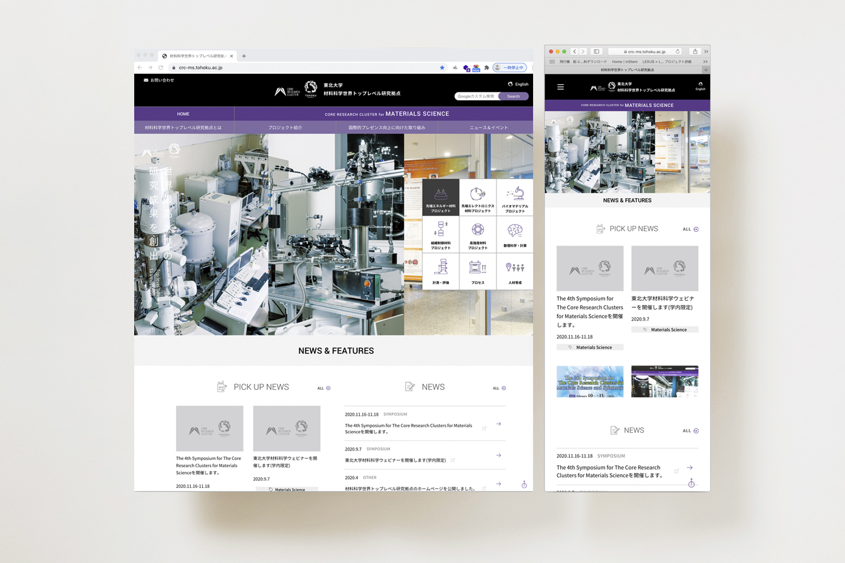845x563 pixels.
Task: Click the purple Search button
Action: tap(514, 96)
